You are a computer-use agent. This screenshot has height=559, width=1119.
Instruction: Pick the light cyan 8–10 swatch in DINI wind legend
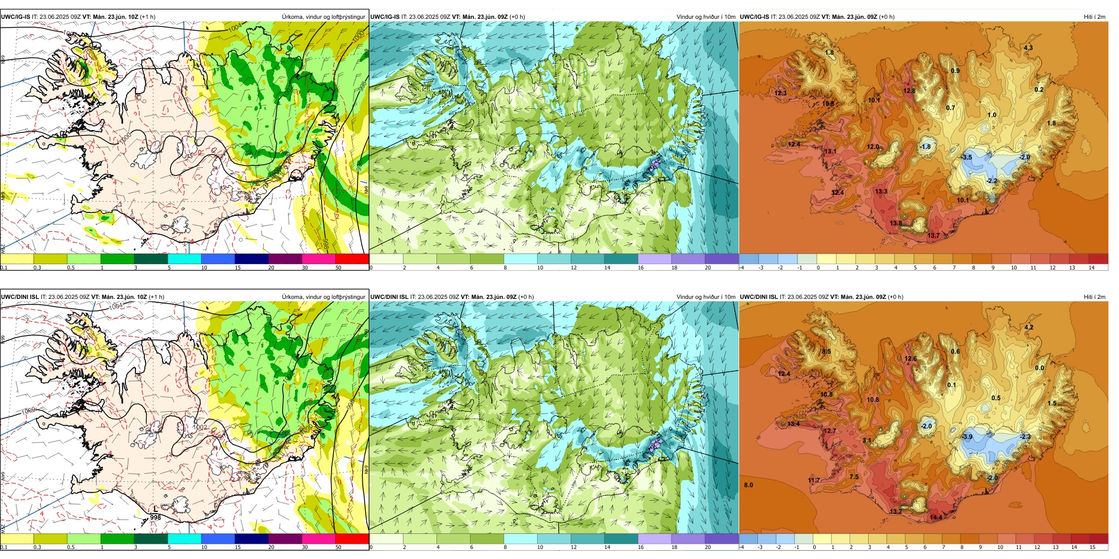click(x=521, y=538)
